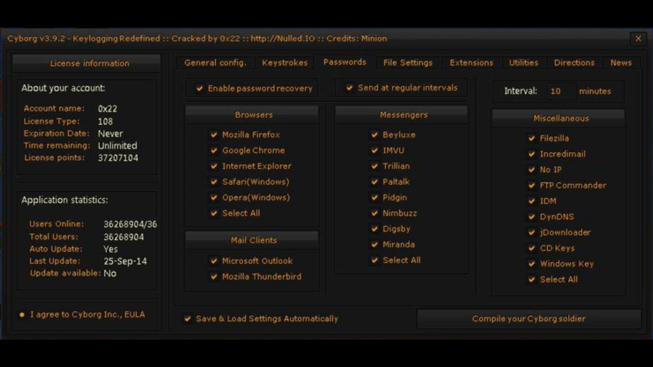653x367 pixels.
Task: Toggle Enable password recovery checkbox
Action: click(x=200, y=88)
